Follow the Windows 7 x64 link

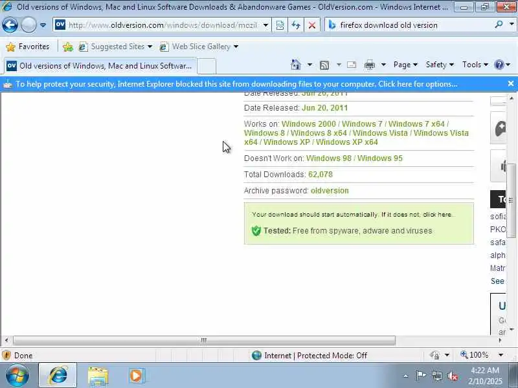point(416,124)
